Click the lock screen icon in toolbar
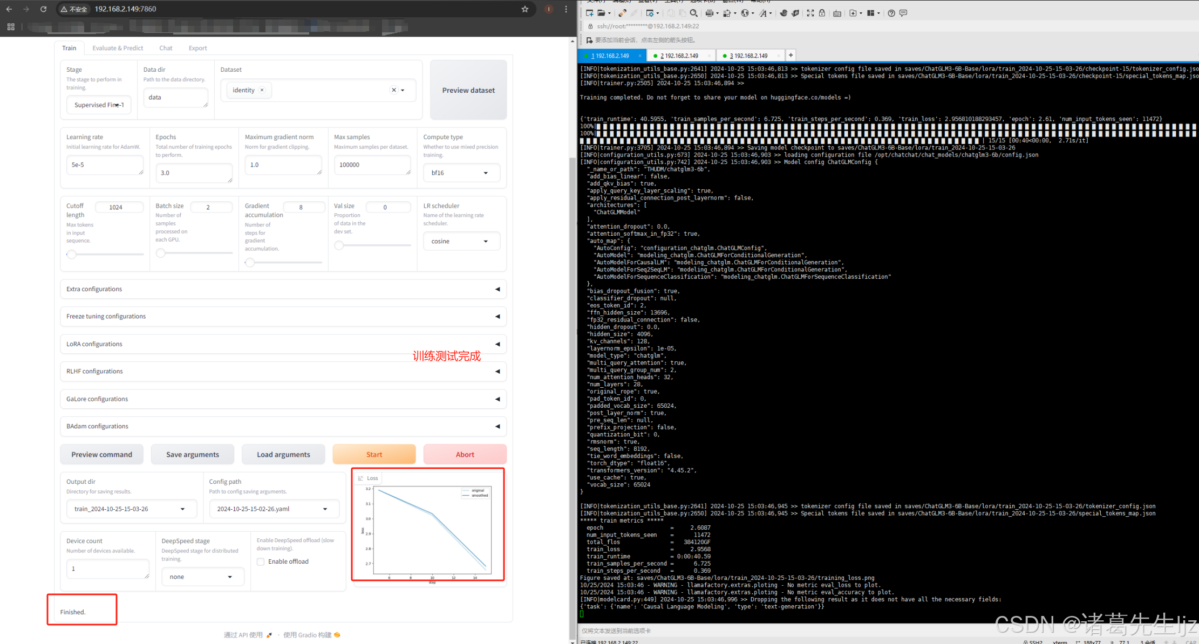Screen dimensions: 1199x644 (x=822, y=13)
